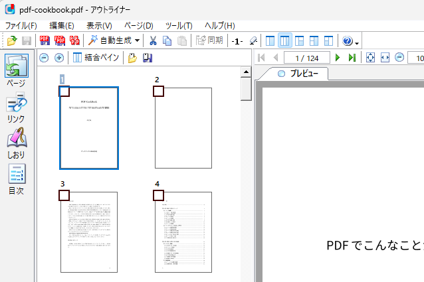Screen dimensions: 424x282
Task: Tick the checkbox on page 4 thumbnail
Action: 159,195
